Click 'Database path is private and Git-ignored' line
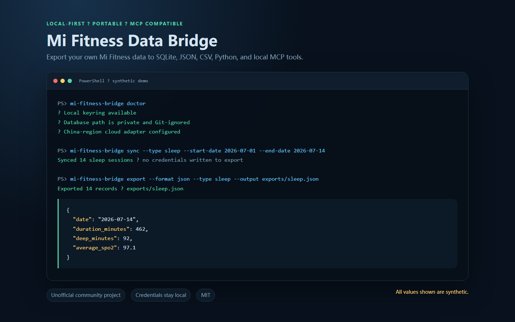The width and height of the screenshot is (515, 322). 124,122
